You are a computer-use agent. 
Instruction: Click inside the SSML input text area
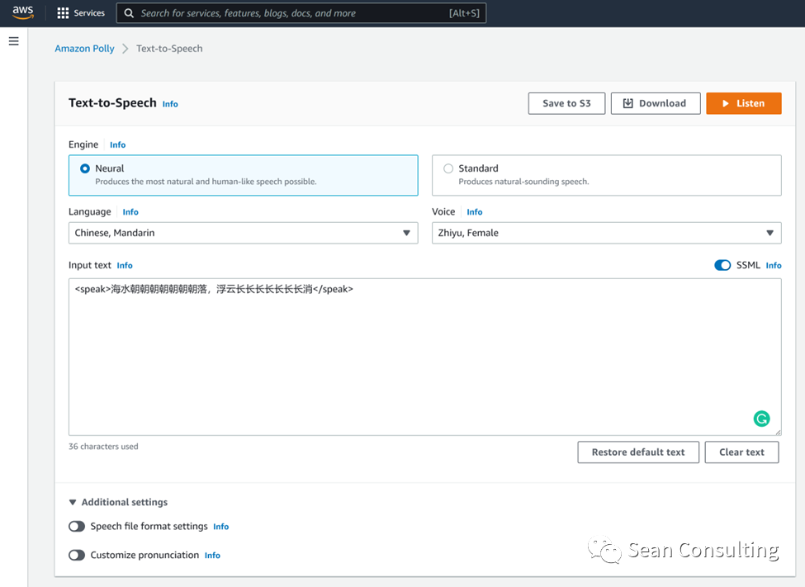[x=424, y=357]
